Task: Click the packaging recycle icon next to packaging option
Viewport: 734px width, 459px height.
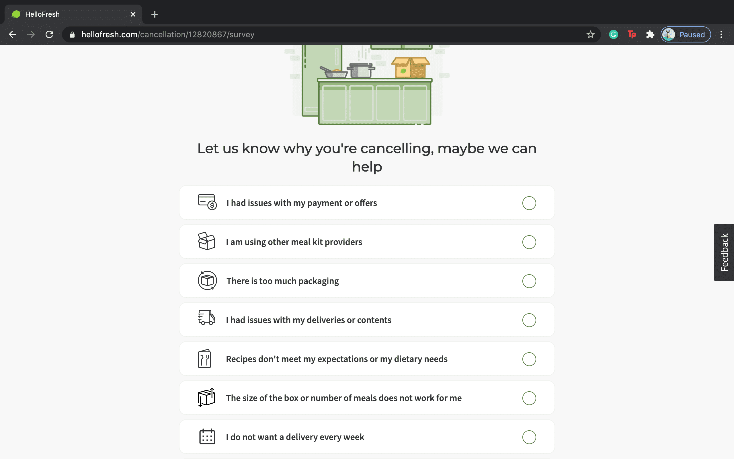Action: click(x=207, y=281)
